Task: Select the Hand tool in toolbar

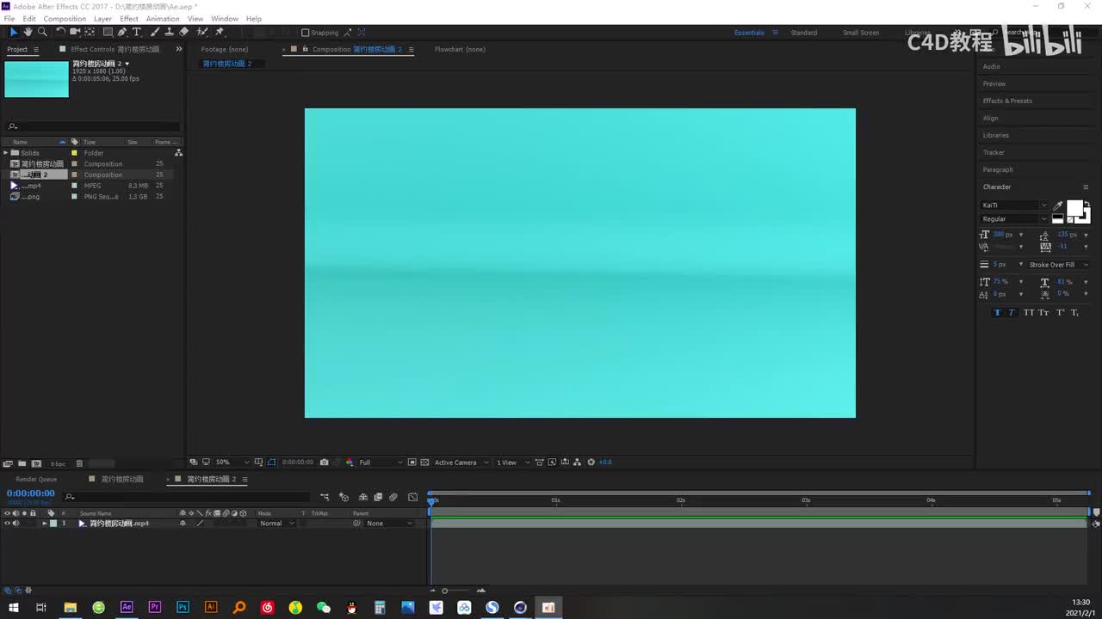Action: coord(28,32)
